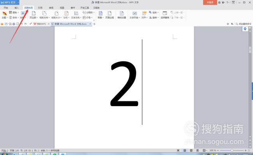Click the location pin icon beside page
This screenshot has height=155, width=253.
pyautogui.click(x=245, y=29)
